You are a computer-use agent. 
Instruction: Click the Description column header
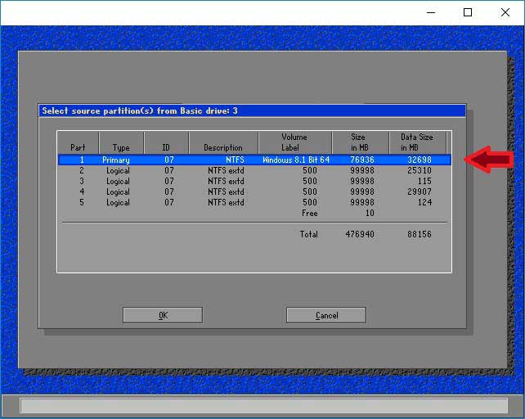223,147
